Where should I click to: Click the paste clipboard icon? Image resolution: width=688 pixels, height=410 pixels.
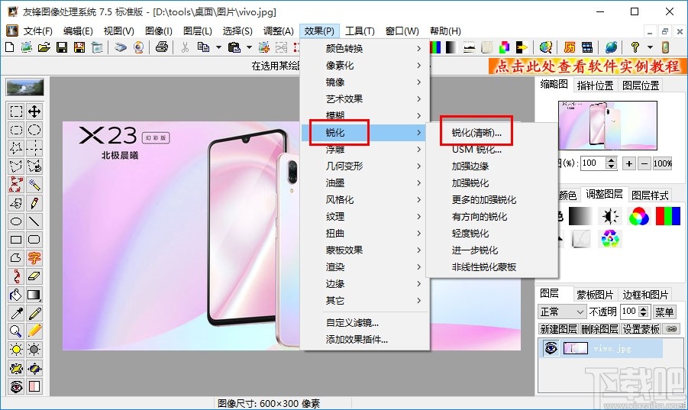234,47
